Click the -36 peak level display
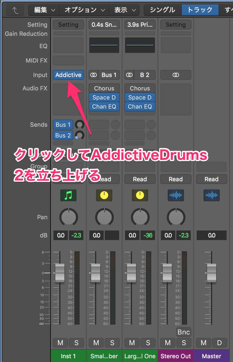This screenshot has height=362, width=233. 148,235
